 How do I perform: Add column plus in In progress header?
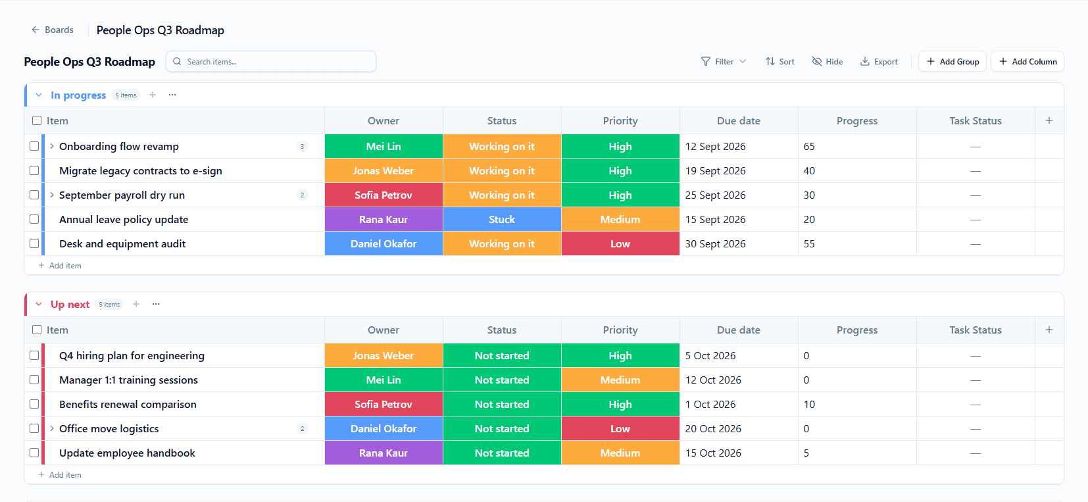click(x=1049, y=120)
